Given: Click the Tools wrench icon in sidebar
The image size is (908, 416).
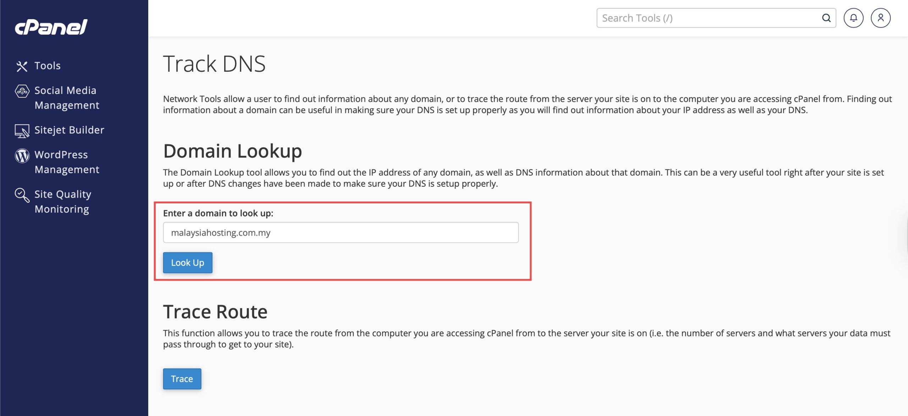Looking at the screenshot, I should (22, 66).
